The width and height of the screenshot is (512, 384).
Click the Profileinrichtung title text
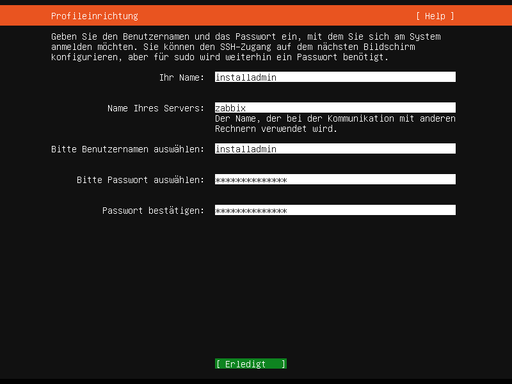94,16
